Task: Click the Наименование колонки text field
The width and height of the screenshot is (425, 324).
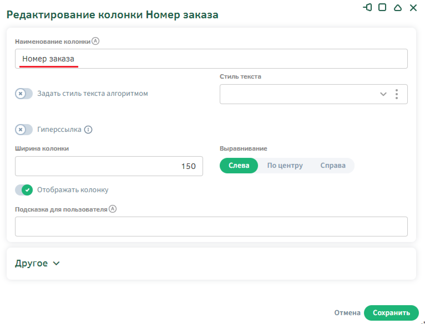Action: [x=211, y=59]
